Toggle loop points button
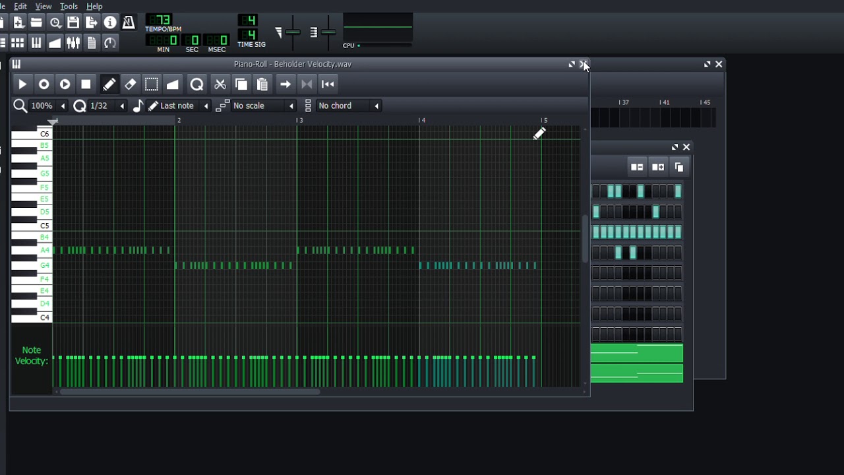 [307, 84]
